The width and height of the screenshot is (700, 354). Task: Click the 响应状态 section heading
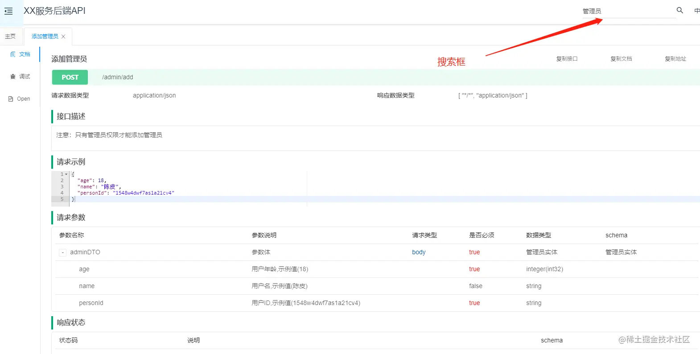[x=71, y=322]
